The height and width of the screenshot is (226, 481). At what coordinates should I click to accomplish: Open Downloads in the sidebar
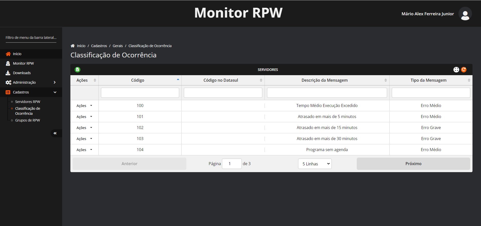pos(22,73)
